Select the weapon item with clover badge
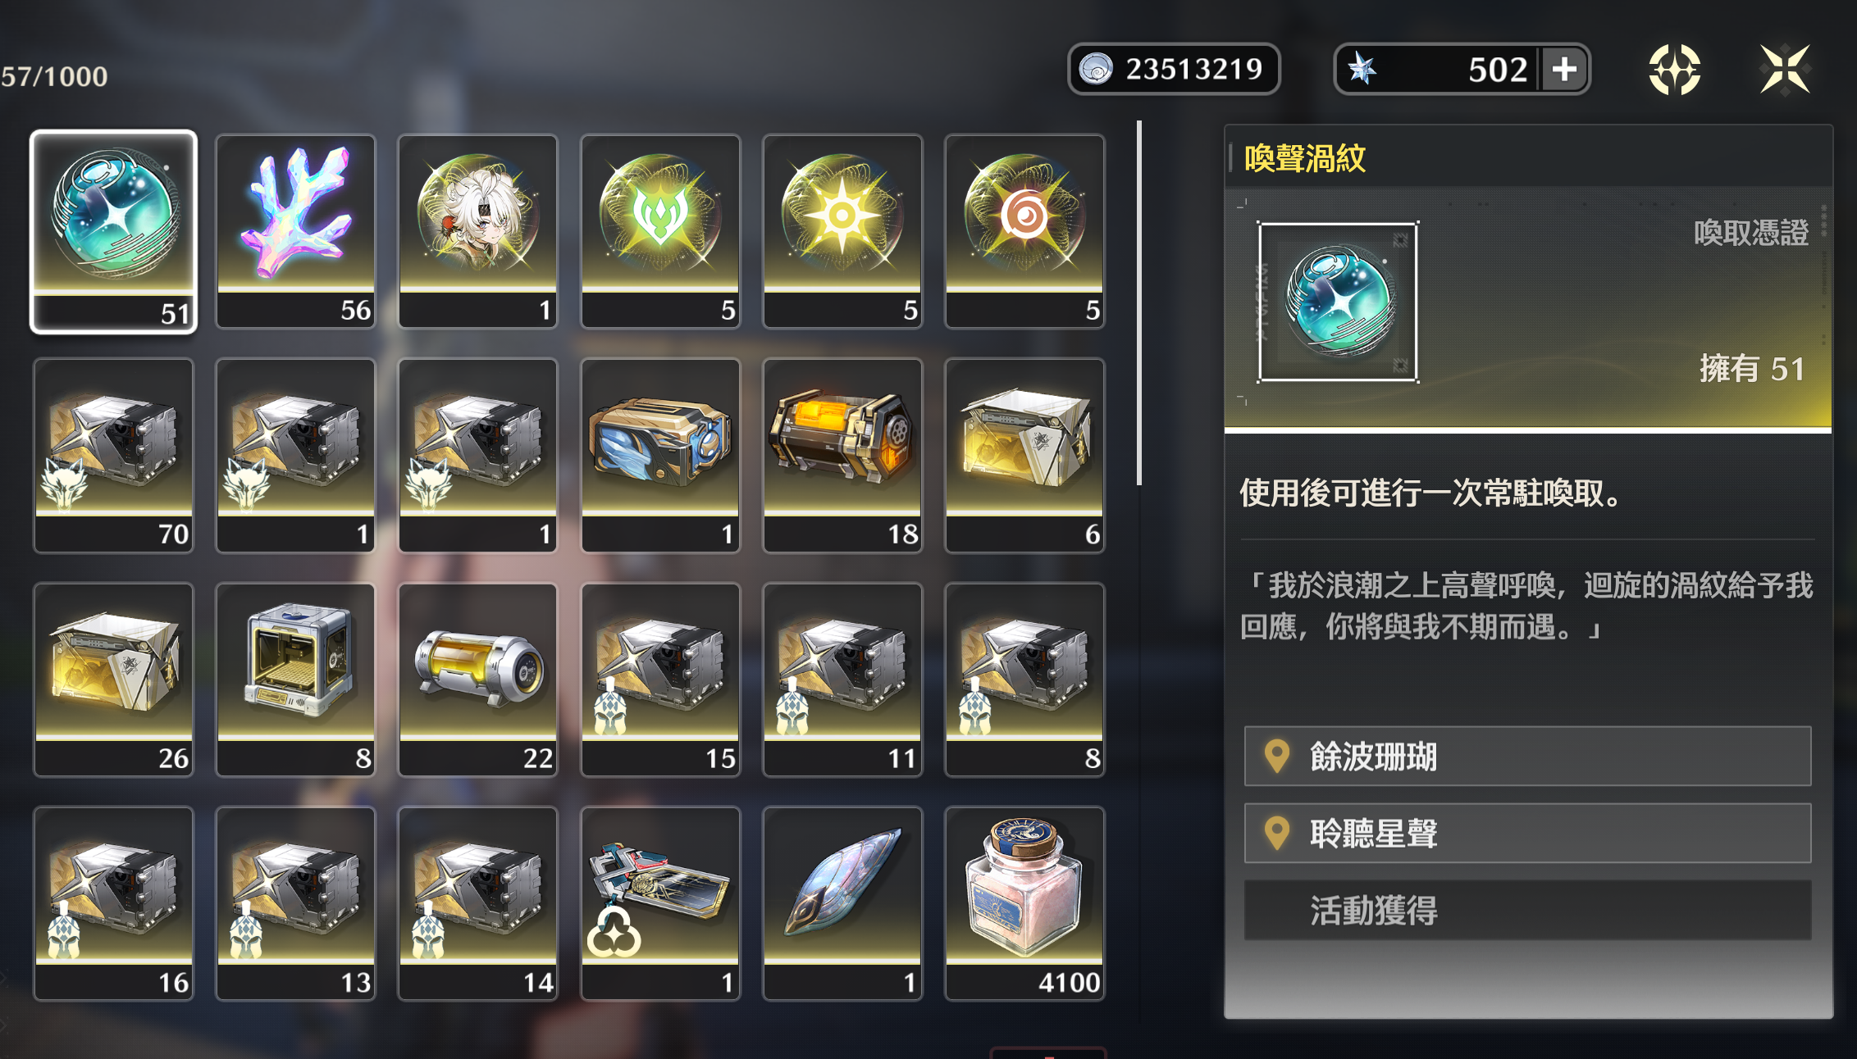The width and height of the screenshot is (1857, 1059). coord(660,903)
